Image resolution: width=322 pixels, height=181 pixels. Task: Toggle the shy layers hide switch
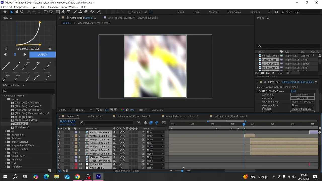146,123
